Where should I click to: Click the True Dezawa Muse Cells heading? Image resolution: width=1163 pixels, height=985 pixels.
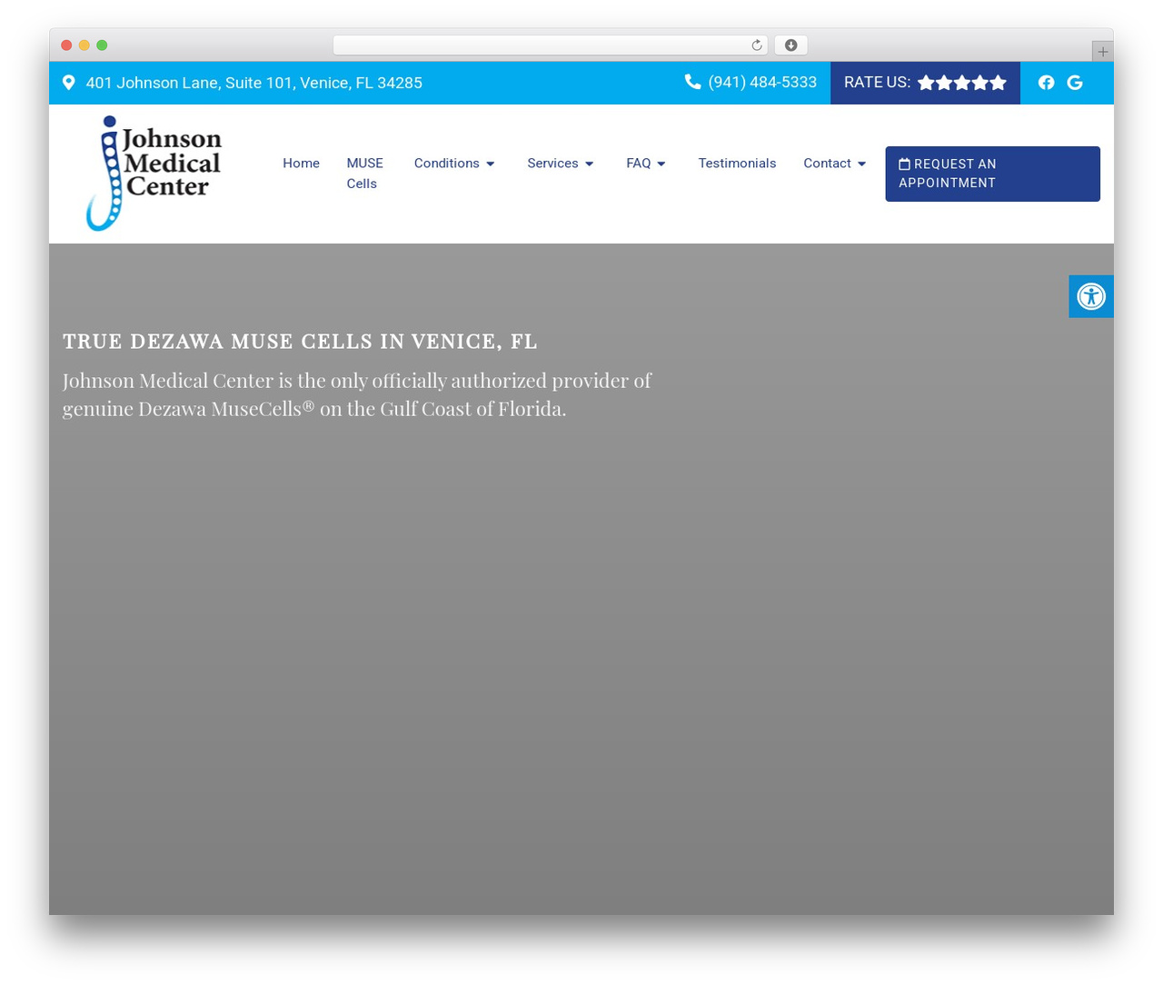(x=300, y=342)
